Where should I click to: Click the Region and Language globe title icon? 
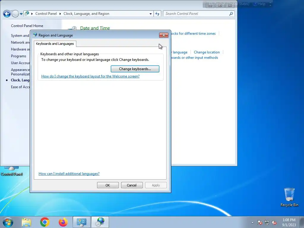click(35, 35)
